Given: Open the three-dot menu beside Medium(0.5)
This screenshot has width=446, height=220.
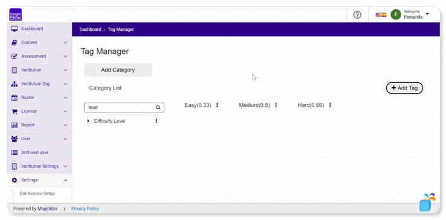Looking at the screenshot, I should coord(276,105).
